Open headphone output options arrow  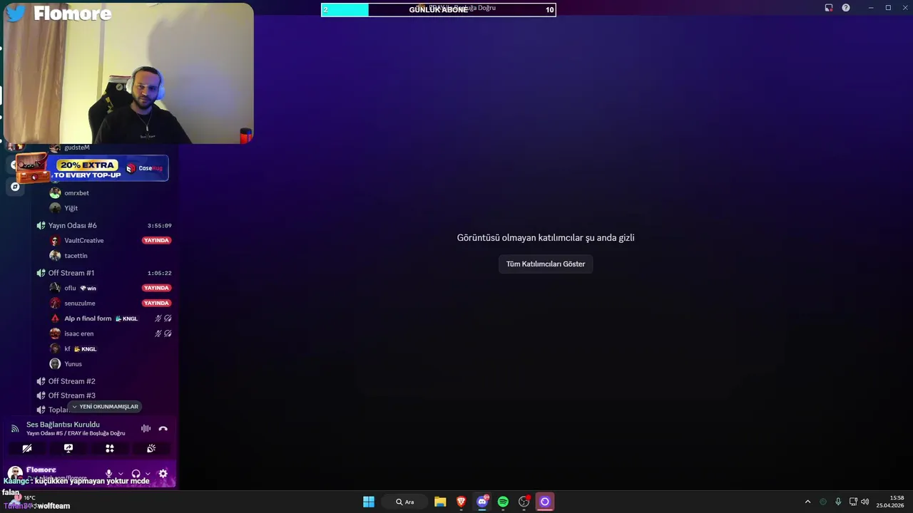pyautogui.click(x=148, y=474)
